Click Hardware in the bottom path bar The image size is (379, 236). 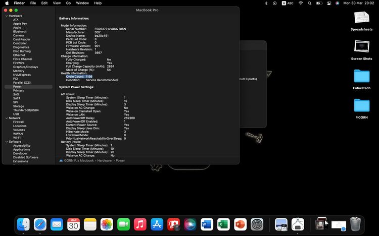pos(105,160)
